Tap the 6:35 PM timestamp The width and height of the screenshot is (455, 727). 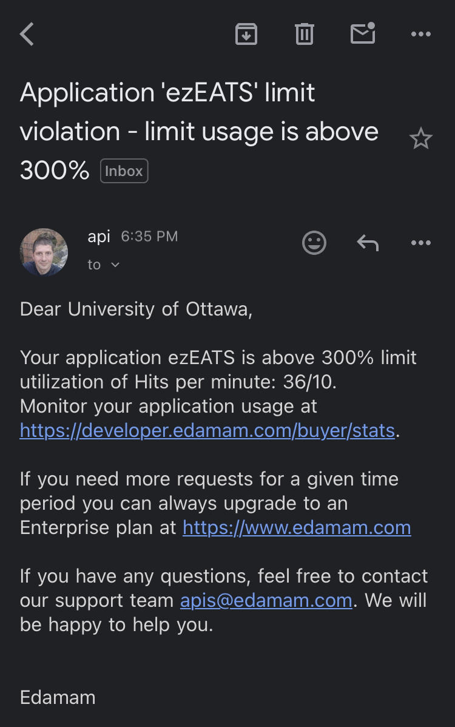coord(149,236)
